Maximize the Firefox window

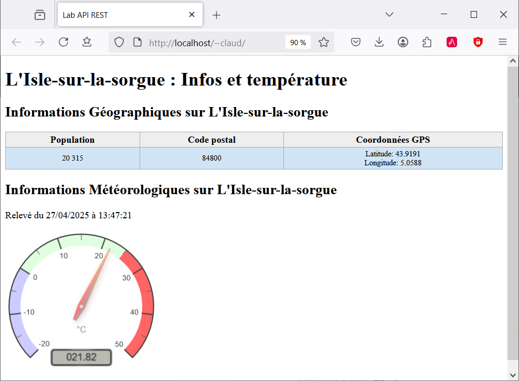point(474,15)
